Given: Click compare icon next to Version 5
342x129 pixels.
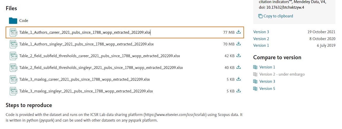Looking at the screenshot, I should (x=255, y=89).
